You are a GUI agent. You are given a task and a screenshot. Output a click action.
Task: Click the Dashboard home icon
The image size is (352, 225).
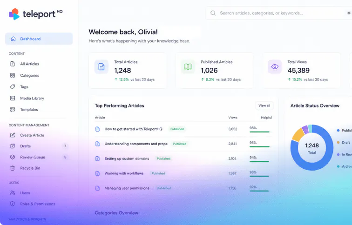pyautogui.click(x=13, y=39)
